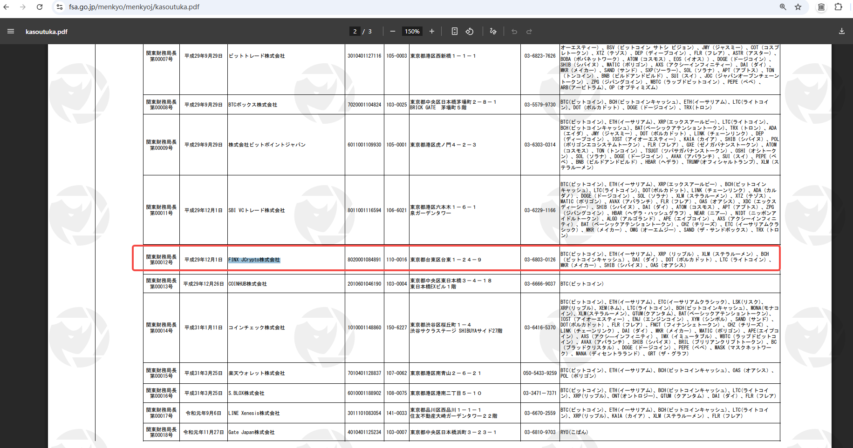Enable the PDF draw annotation tool
853x448 pixels.
coord(493,32)
